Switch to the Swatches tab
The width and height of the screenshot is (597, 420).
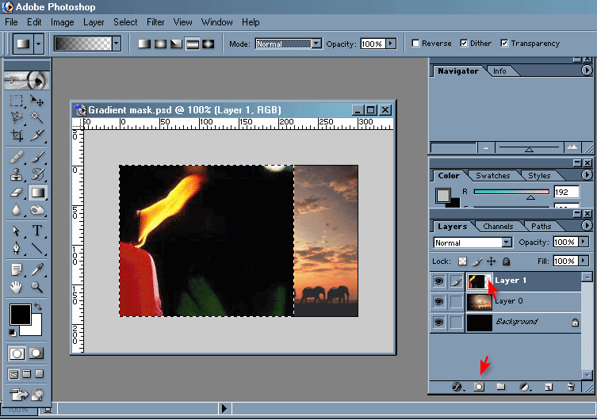(493, 175)
